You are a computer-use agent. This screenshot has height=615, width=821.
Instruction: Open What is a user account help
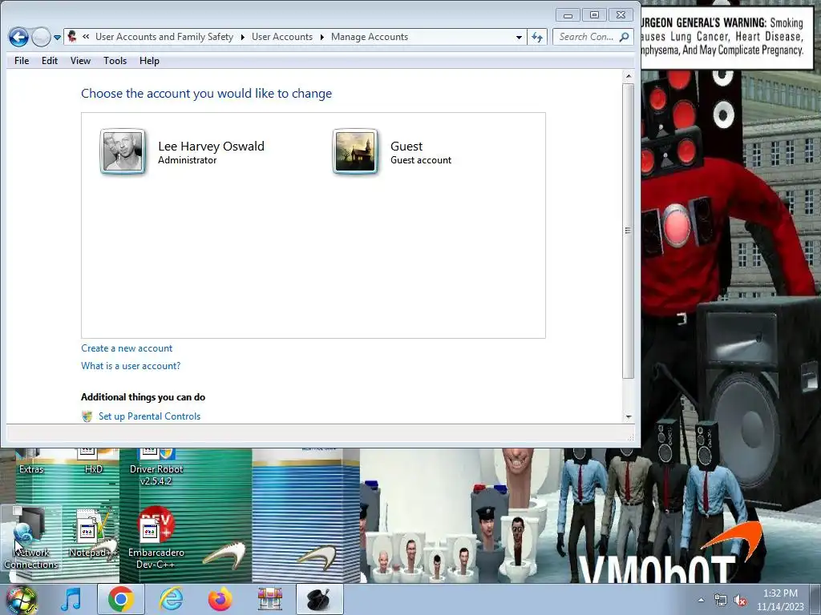pyautogui.click(x=131, y=365)
